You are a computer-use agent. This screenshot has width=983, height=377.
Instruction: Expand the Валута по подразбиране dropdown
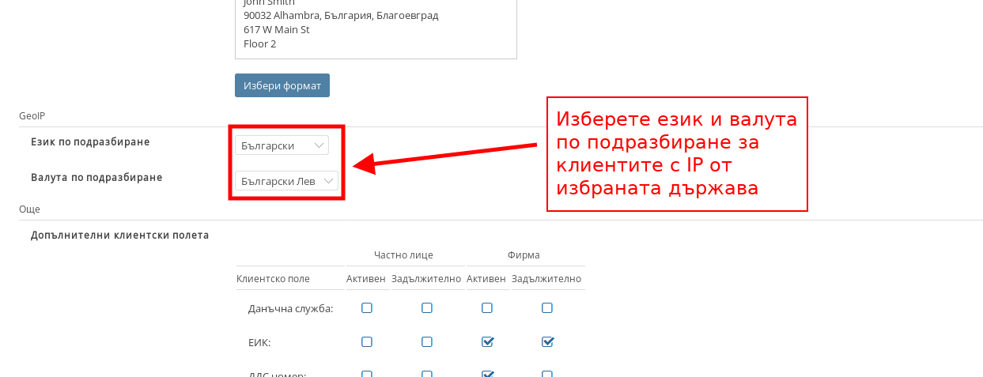(x=286, y=181)
